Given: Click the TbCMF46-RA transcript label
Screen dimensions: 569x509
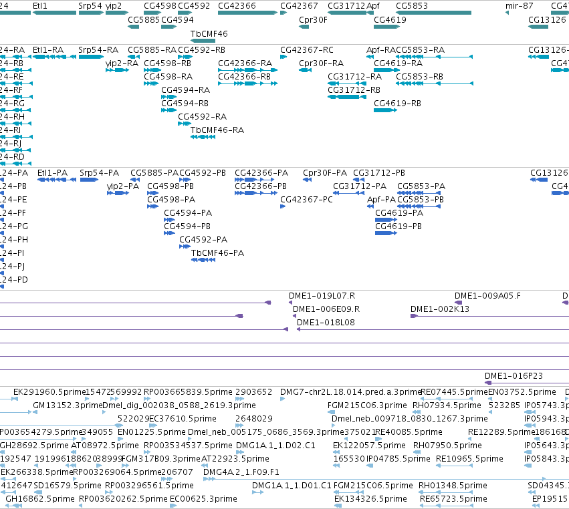Looking at the screenshot, I should (217, 130).
